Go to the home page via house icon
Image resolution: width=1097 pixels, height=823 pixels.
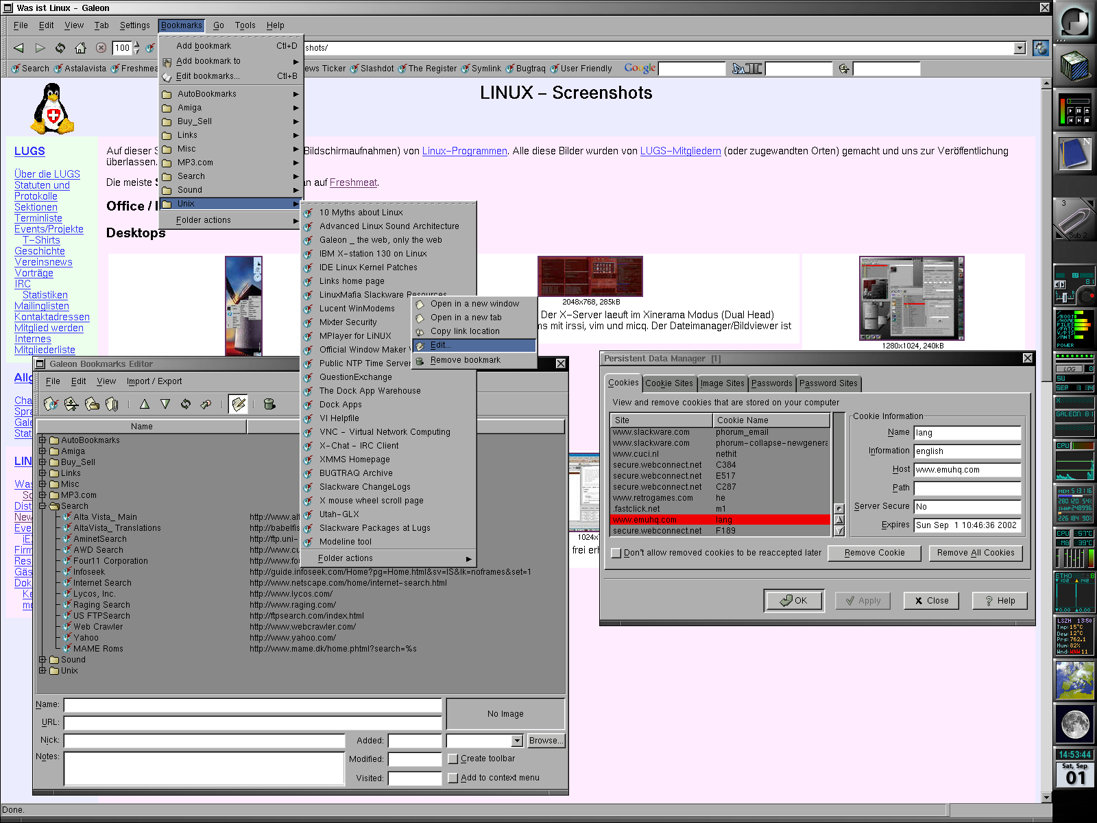pyautogui.click(x=80, y=48)
